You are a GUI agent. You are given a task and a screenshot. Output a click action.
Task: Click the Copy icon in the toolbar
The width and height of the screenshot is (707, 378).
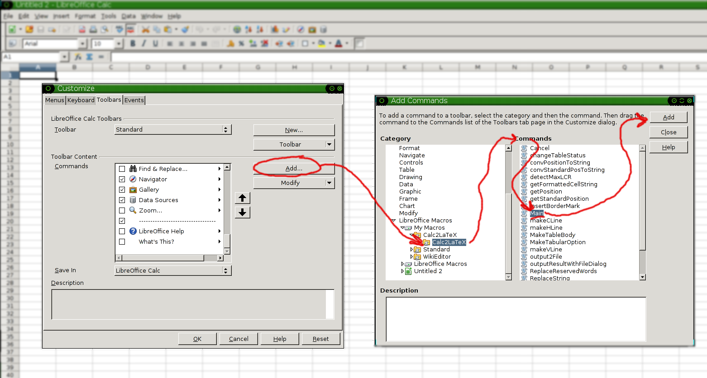pyautogui.click(x=156, y=29)
